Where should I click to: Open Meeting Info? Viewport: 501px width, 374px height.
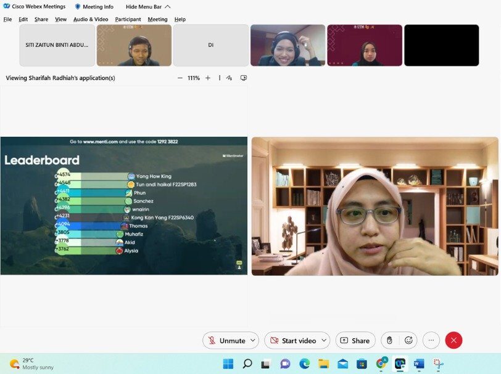click(x=94, y=7)
